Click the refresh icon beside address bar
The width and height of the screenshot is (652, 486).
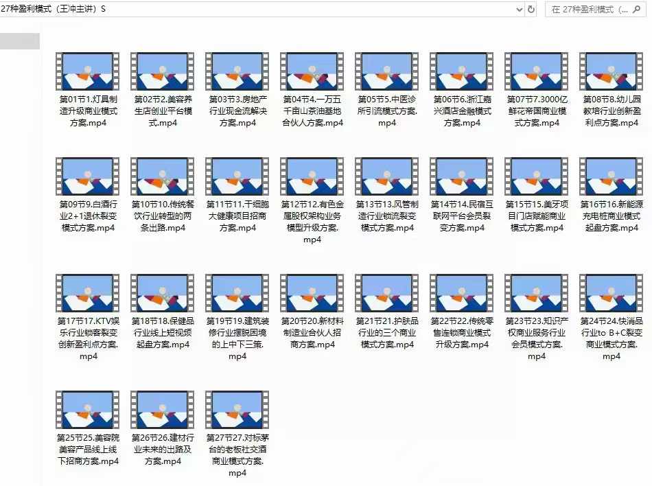click(x=531, y=9)
